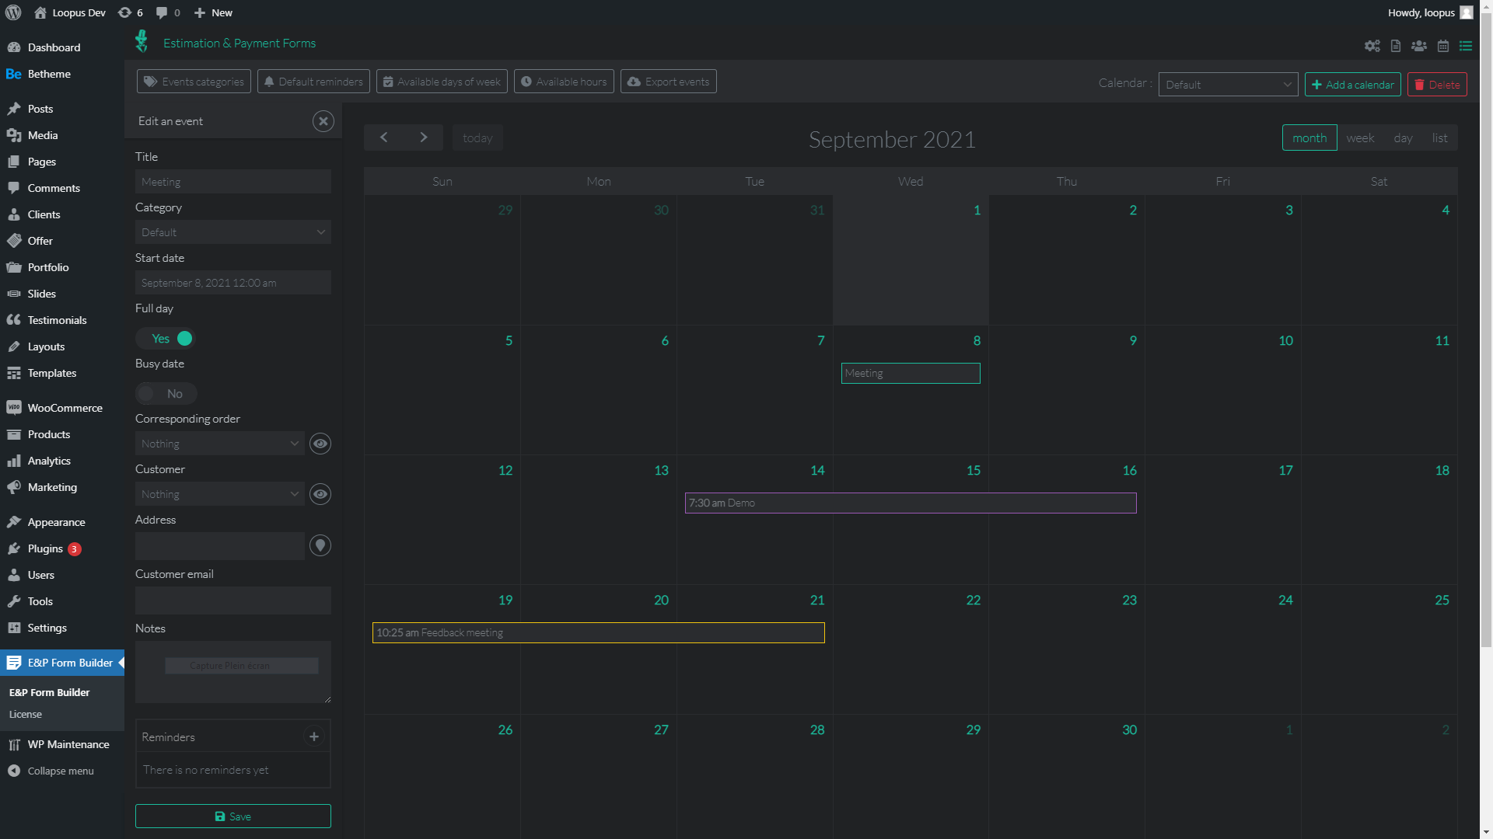Click the green forms list icon
The width and height of the screenshot is (1493, 839).
pyautogui.click(x=1466, y=47)
